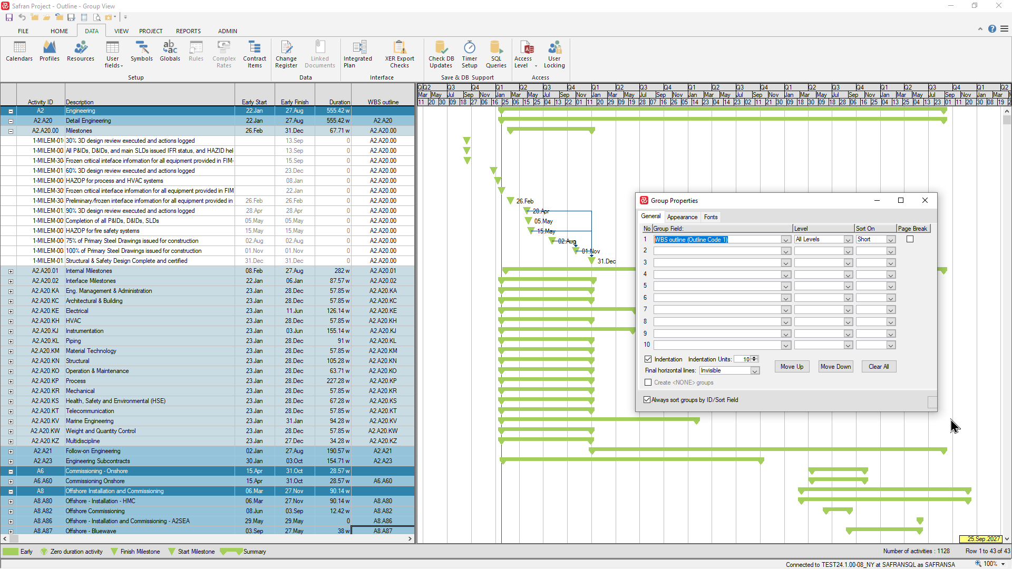Switch to the Appearance tab

pyautogui.click(x=682, y=217)
